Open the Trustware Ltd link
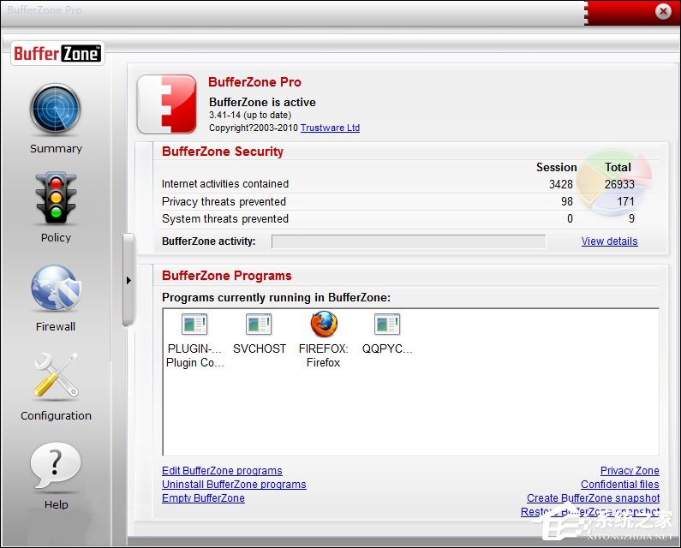 tap(330, 128)
